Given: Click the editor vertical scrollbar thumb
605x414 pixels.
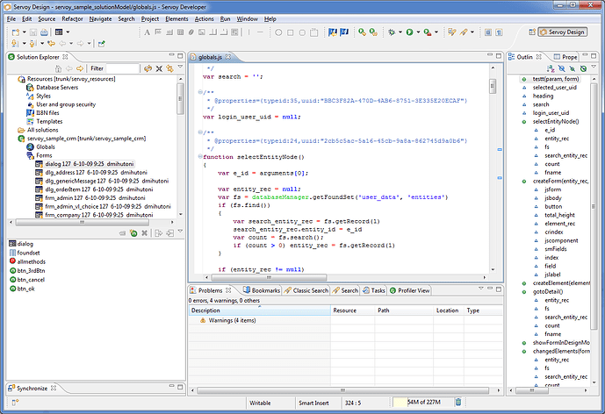Looking at the screenshot, I should pos(493,86).
